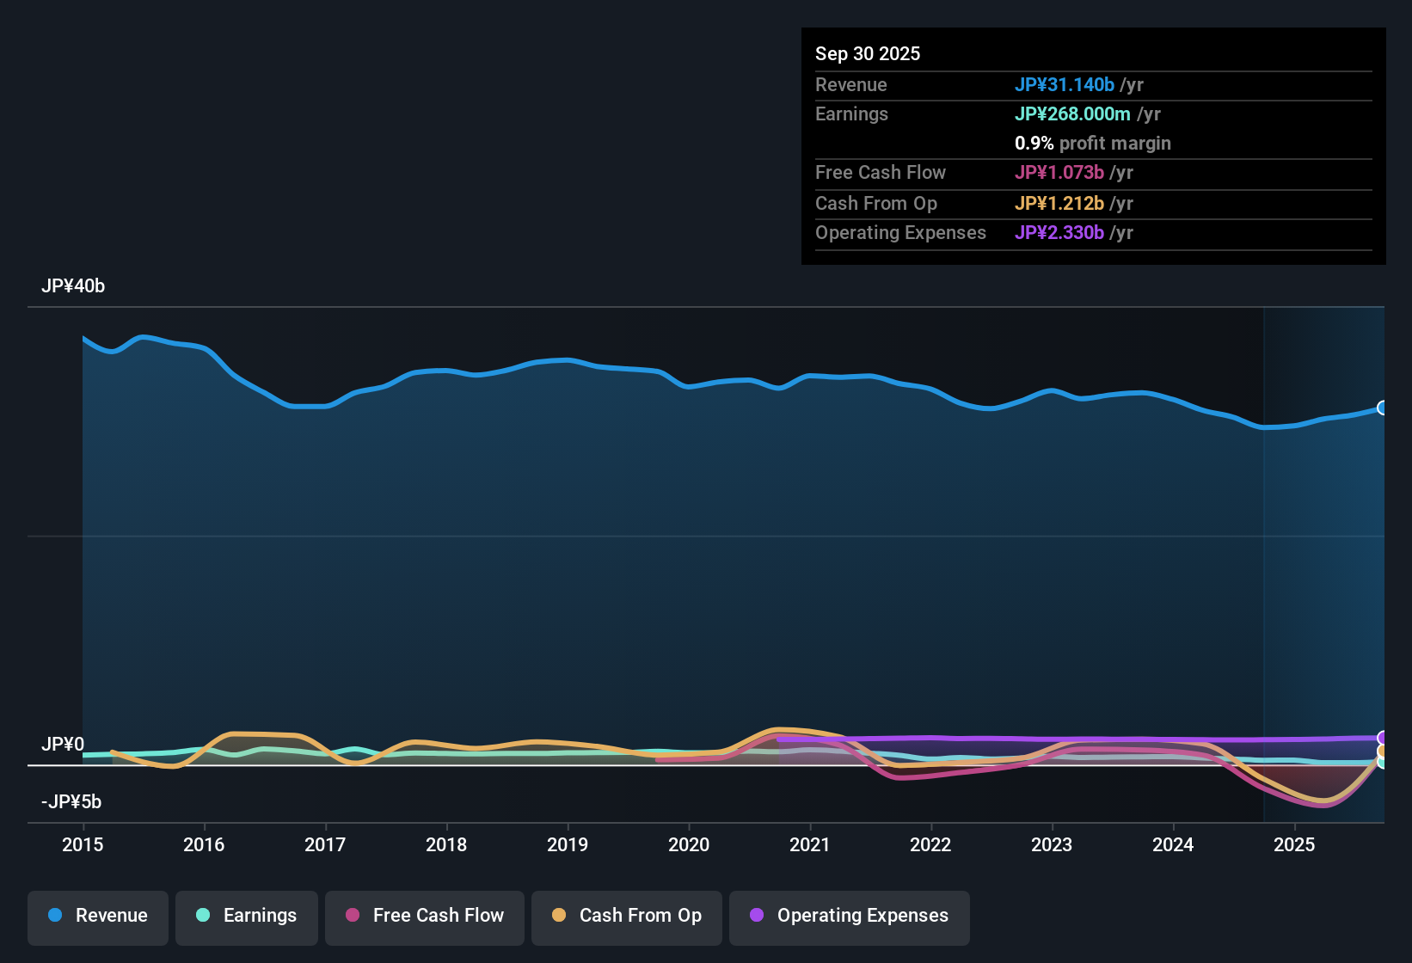This screenshot has height=963, width=1412.
Task: Click the 0.9% profit margin text
Action: (x=1093, y=144)
